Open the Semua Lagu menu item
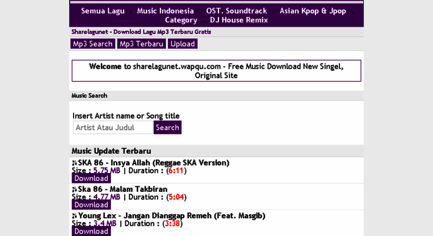 (103, 11)
